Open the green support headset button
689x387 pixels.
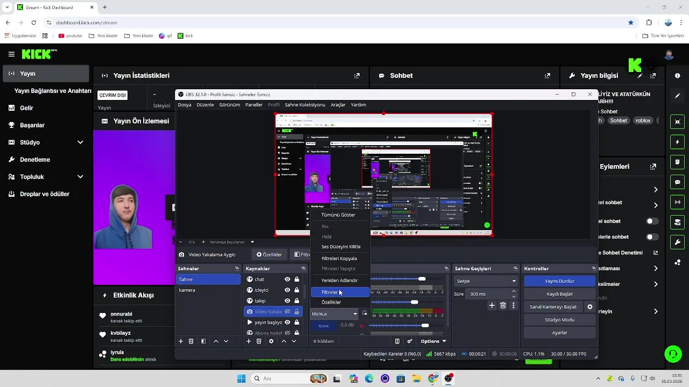(673, 354)
